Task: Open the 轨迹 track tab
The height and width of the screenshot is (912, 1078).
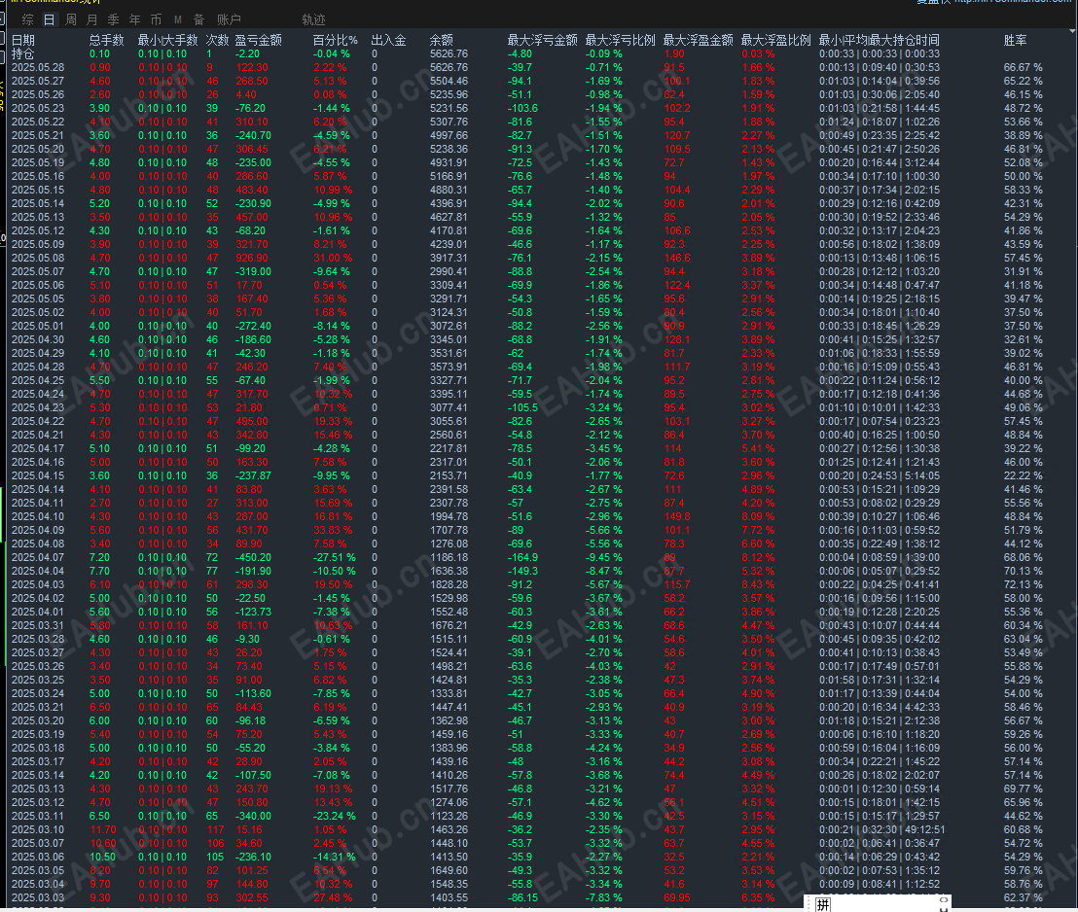Action: click(x=313, y=19)
